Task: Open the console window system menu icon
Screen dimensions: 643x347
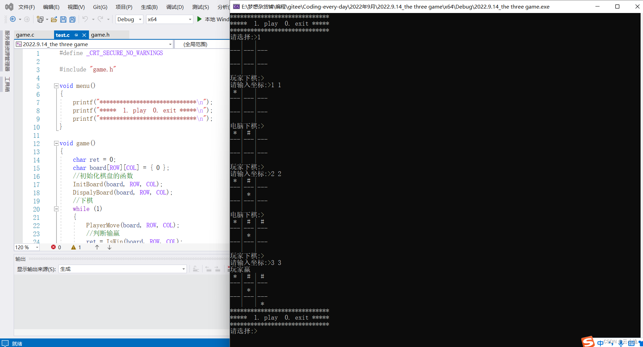Action: click(x=236, y=6)
